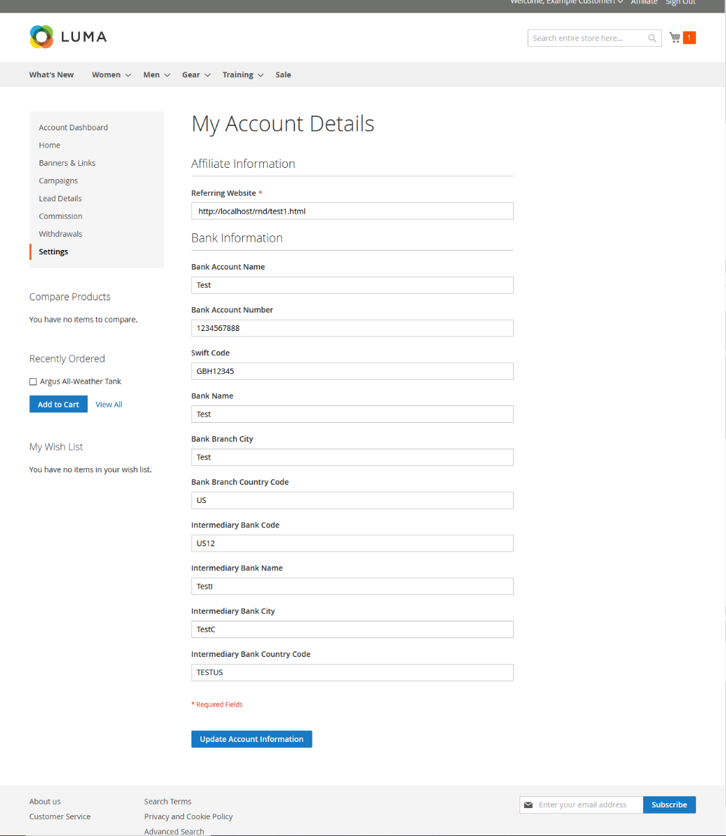The width and height of the screenshot is (726, 836).
Task: Click the Intermediary Bank City field
Action: [352, 630]
